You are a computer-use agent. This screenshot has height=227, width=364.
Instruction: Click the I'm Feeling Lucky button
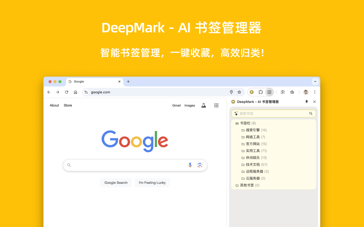click(152, 182)
